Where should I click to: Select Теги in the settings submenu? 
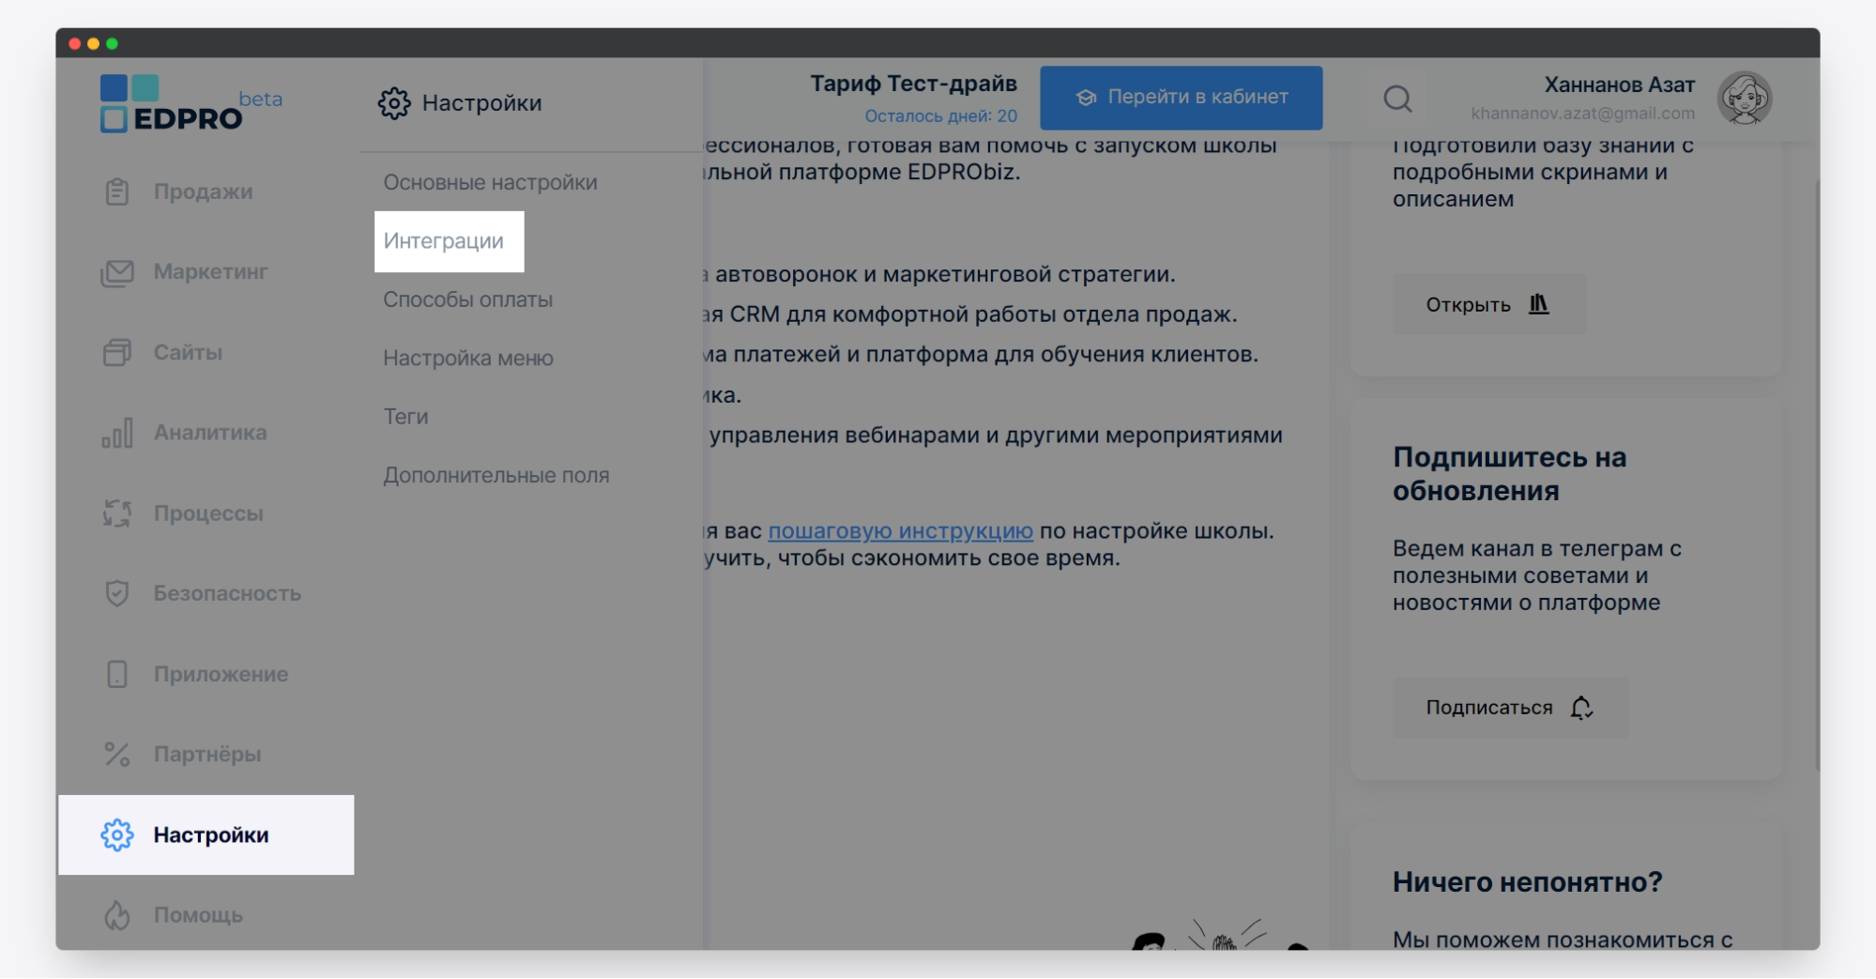(405, 417)
